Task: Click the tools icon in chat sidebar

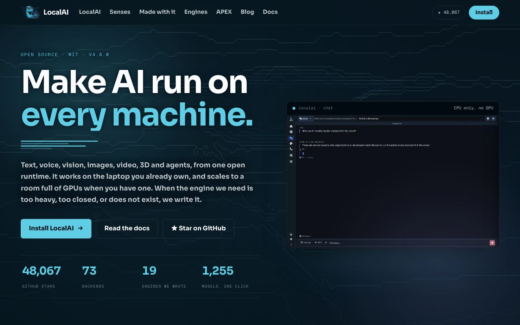Action: point(291,155)
